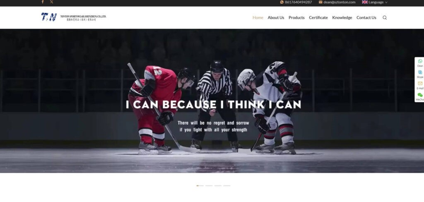Screen dimensions: 424x202
Task: Open the Knowledge page link
Action: (342, 17)
